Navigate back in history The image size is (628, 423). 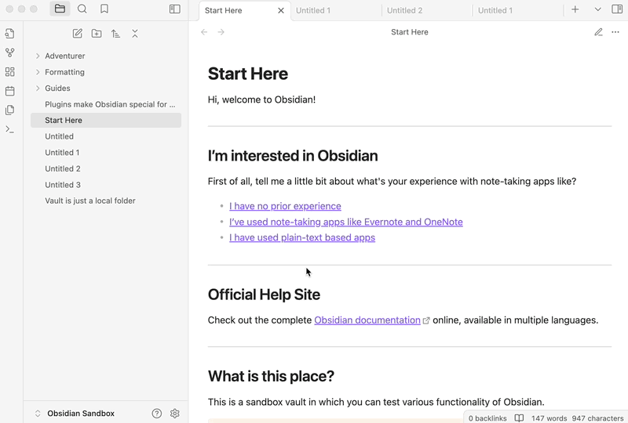tap(204, 32)
